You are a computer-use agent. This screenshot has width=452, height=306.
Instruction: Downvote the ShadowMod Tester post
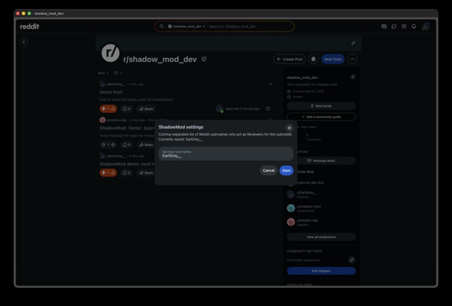[x=113, y=145]
